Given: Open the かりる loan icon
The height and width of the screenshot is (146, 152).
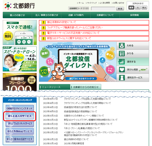Looking at the screenshot, I should coord(122,54).
